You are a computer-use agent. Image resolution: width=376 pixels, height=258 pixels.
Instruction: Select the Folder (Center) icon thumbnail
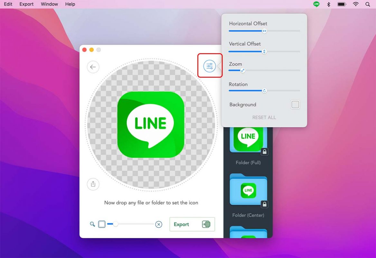pos(248,191)
